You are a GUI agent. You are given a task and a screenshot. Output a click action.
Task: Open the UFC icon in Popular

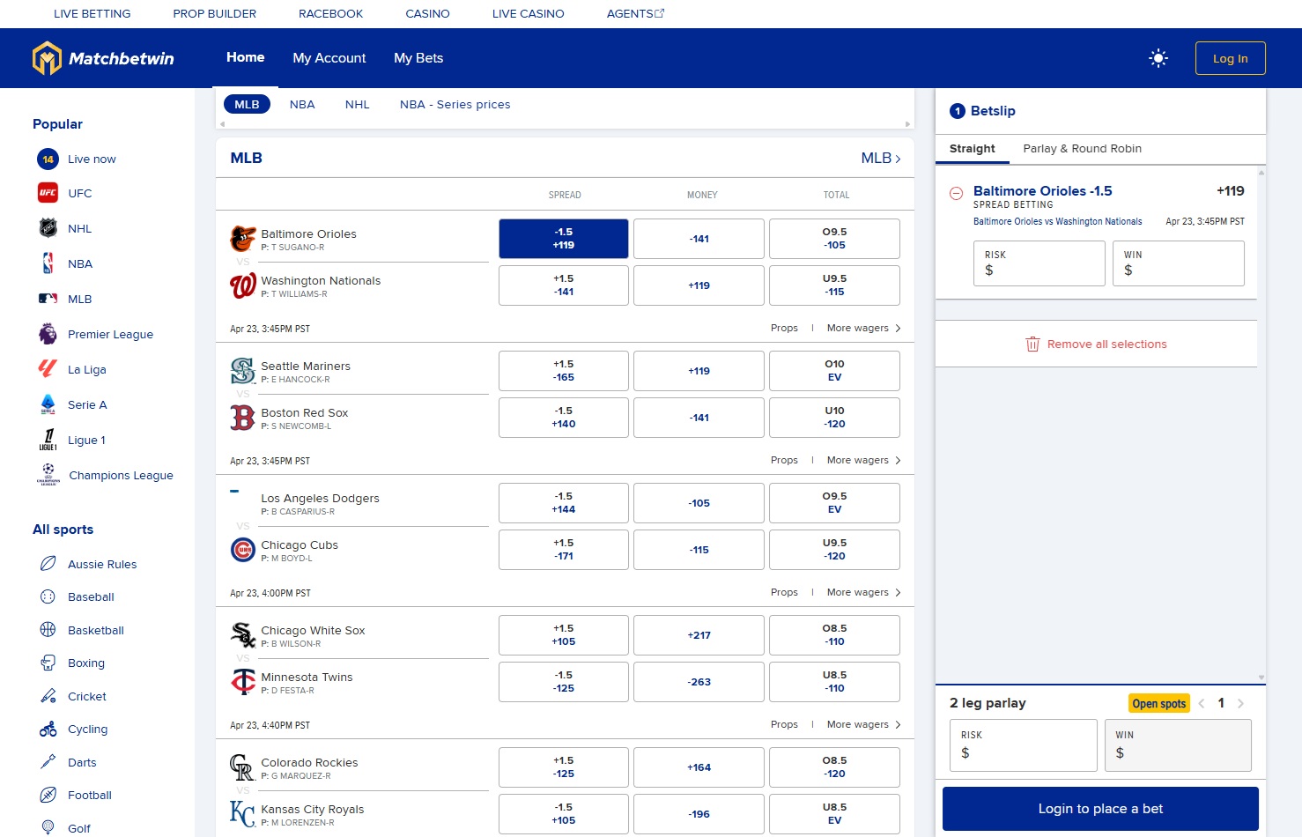pos(48,193)
